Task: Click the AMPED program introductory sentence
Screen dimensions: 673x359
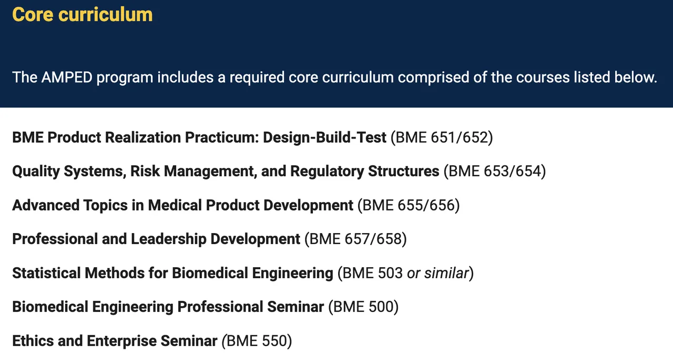Action: [x=334, y=78]
